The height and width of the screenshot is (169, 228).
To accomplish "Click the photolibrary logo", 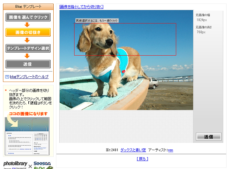I will (16, 164).
